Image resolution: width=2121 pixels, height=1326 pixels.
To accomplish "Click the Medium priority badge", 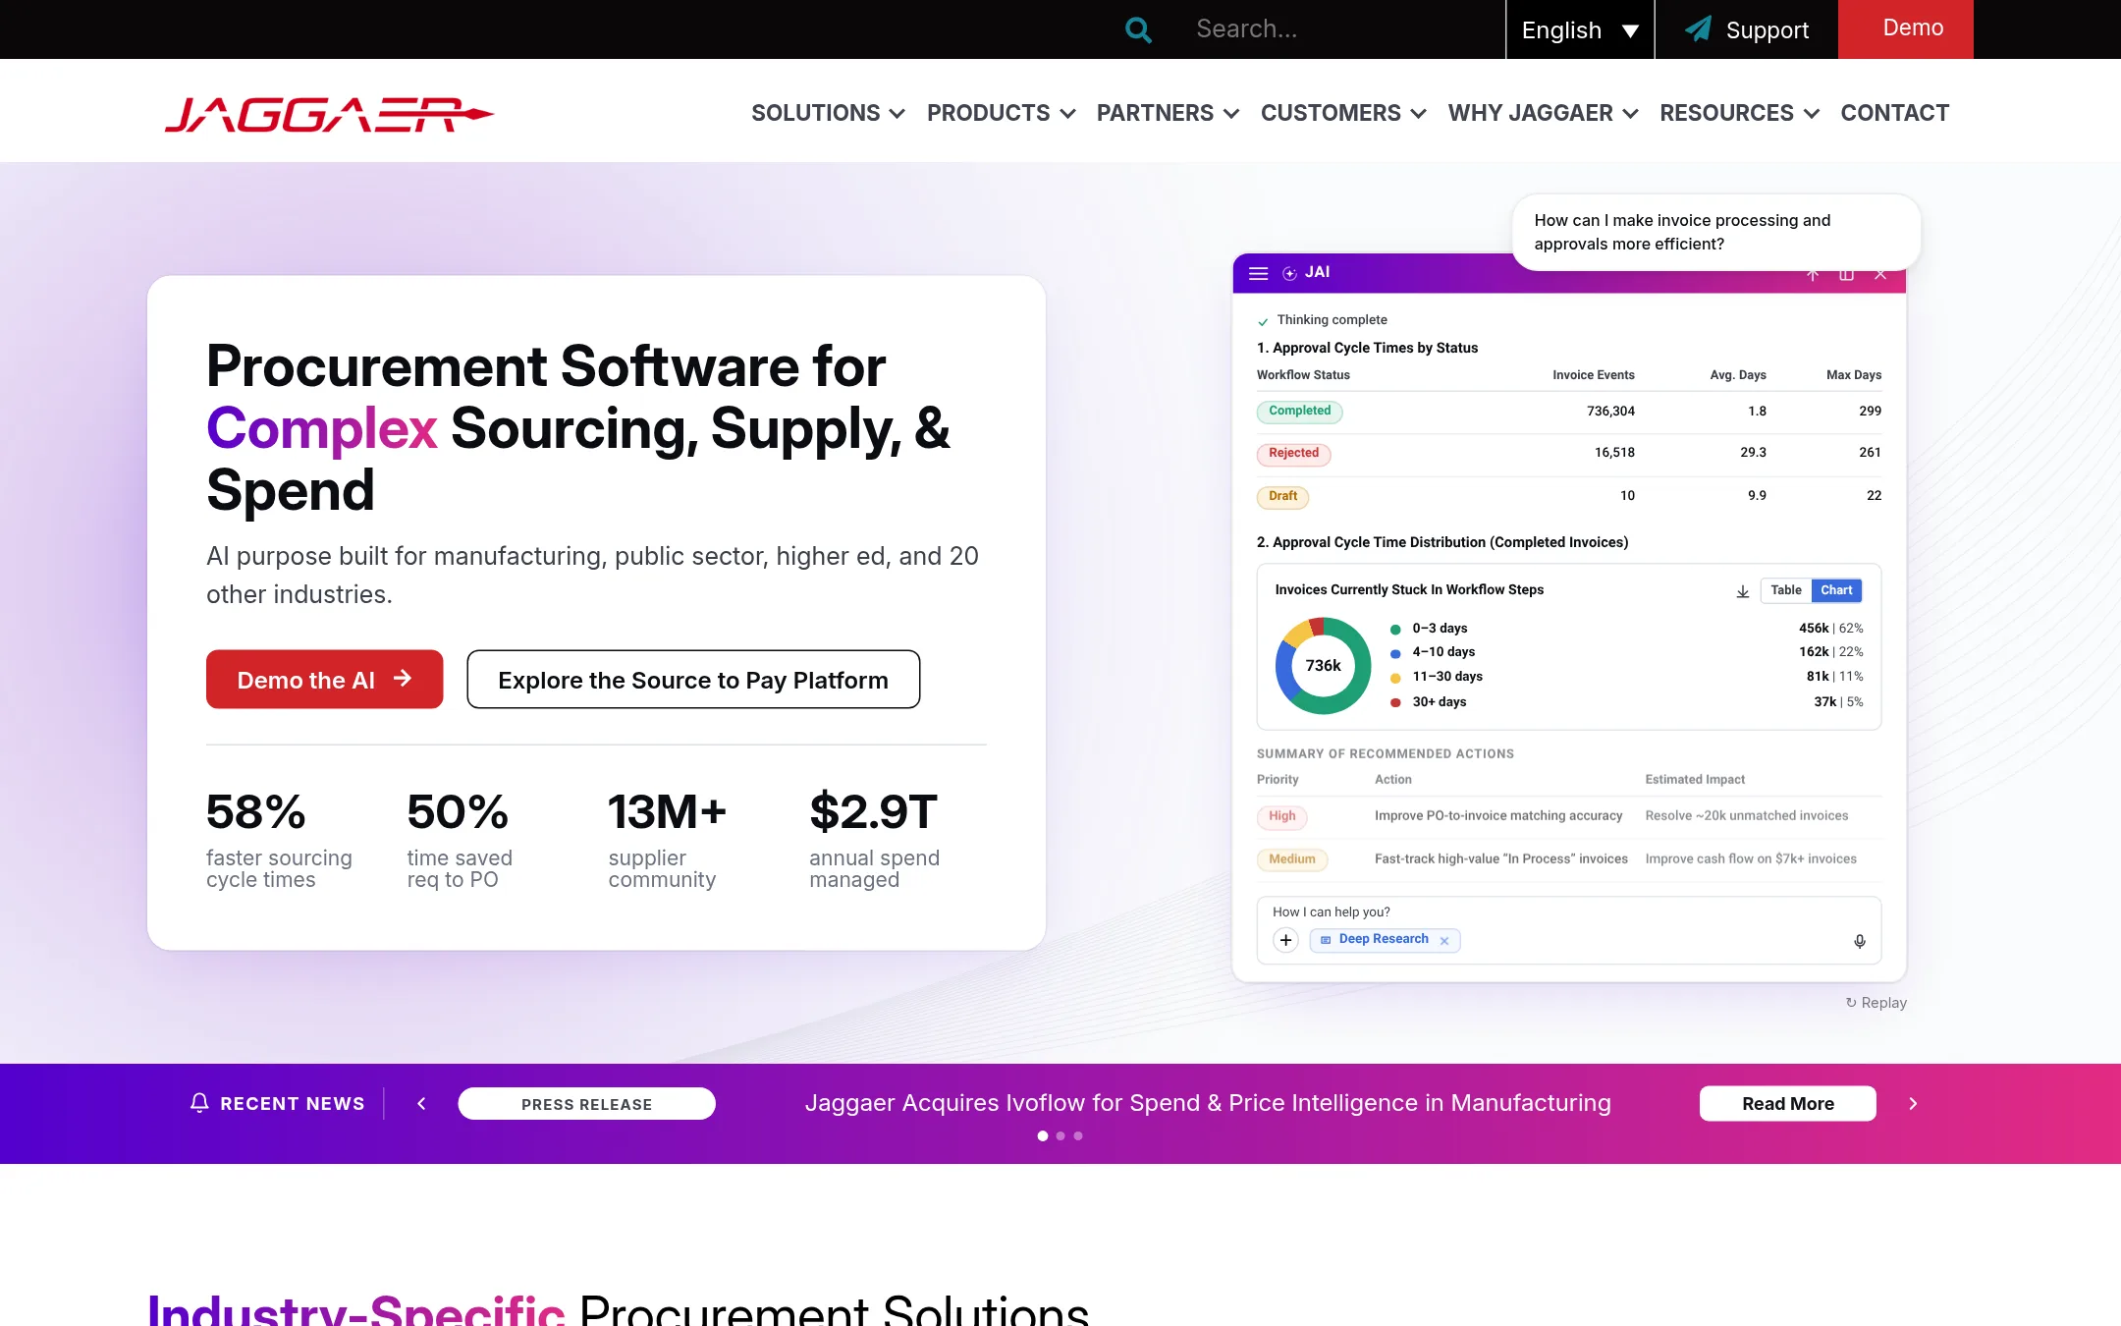I will [x=1291, y=859].
